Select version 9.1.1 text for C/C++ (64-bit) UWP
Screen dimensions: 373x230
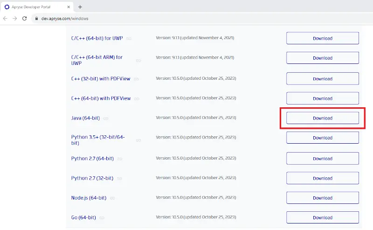(x=195, y=38)
